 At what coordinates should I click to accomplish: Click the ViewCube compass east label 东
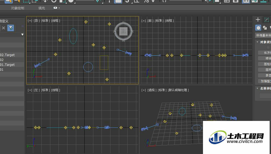[x=132, y=31]
